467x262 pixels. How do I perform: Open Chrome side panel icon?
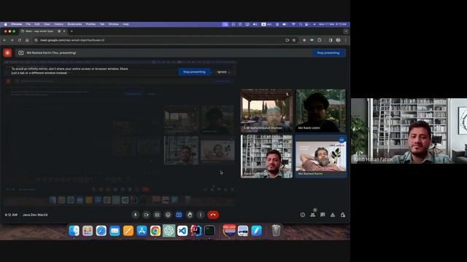331,40
